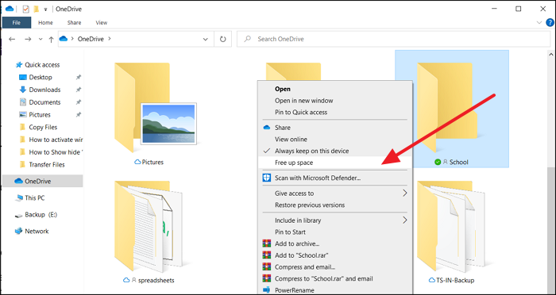
Task: Open the Customize Quick Access Toolbar dropdown
Action: tap(45, 10)
